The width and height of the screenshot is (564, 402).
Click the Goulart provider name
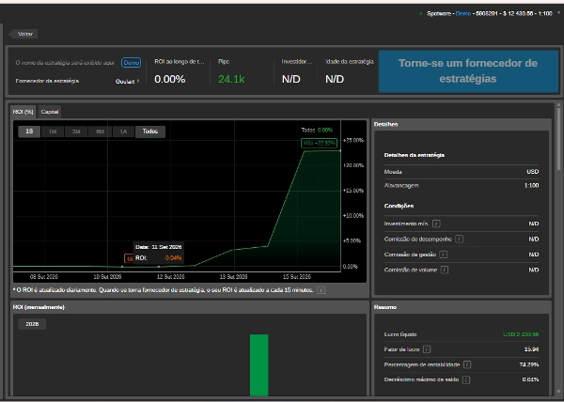125,82
